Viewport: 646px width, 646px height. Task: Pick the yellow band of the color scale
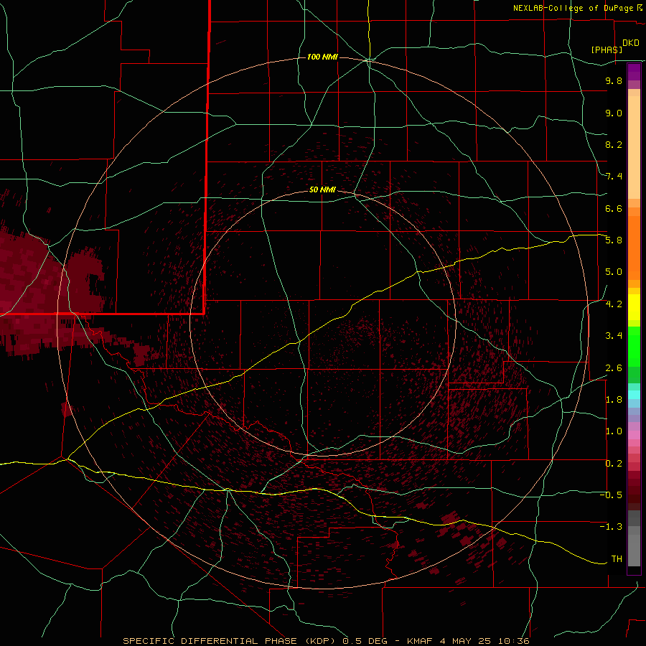(634, 307)
